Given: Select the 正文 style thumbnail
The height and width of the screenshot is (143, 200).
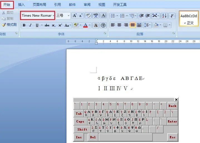Looking at the screenshot, I should [x=189, y=19].
